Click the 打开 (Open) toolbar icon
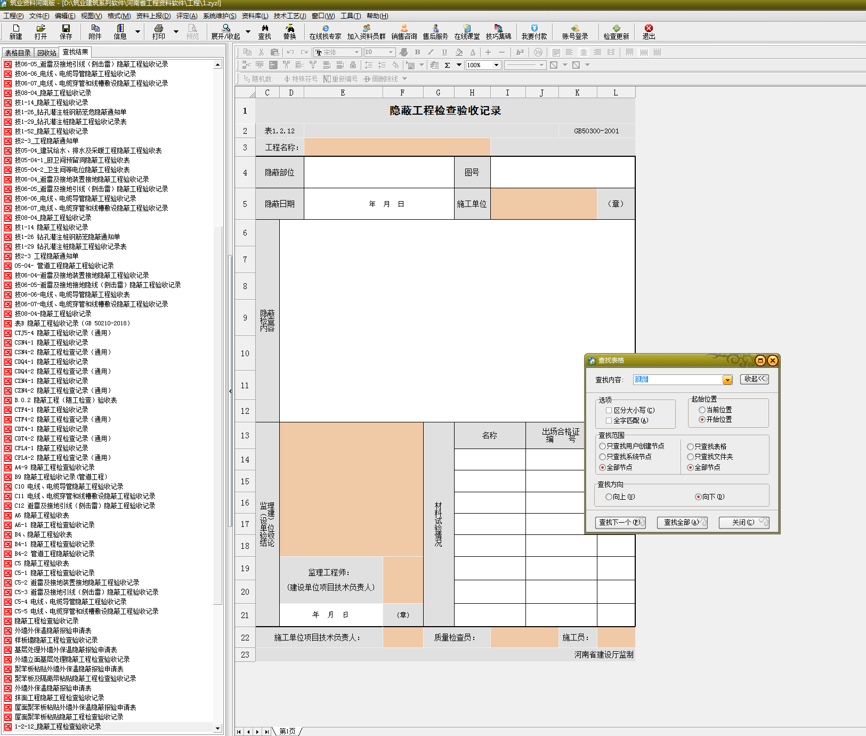Viewport: 866px width, 736px height. (41, 32)
